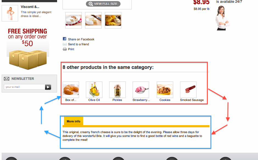The image size is (258, 160).
Task: Click the Print link
Action: (71, 49)
